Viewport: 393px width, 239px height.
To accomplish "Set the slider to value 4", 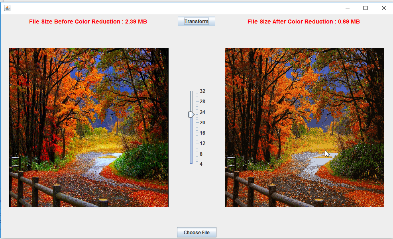I will click(x=191, y=164).
